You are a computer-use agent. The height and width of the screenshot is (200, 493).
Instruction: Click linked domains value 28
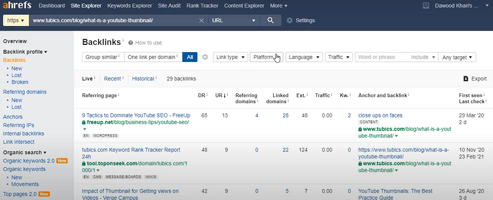tap(285, 115)
